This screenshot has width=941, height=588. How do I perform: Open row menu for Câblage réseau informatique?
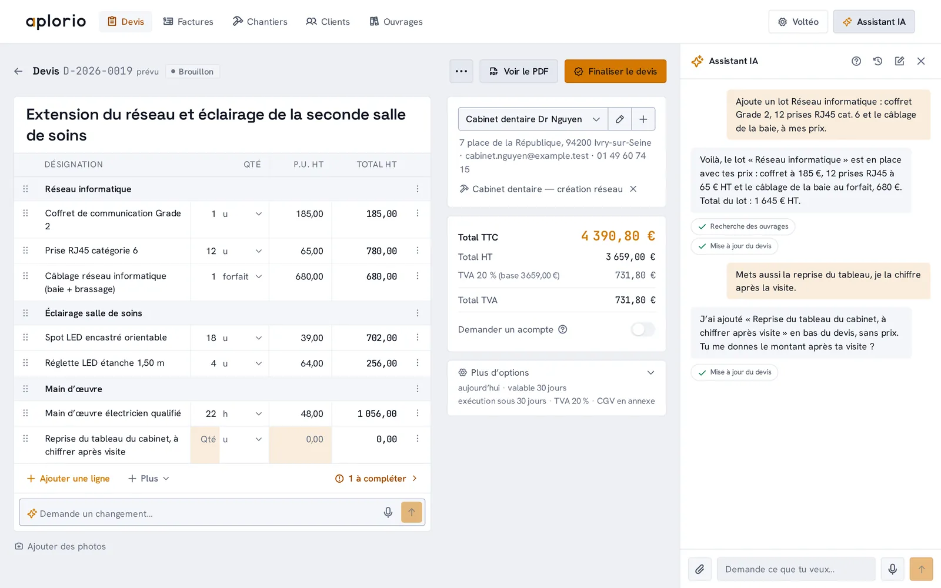point(418,276)
